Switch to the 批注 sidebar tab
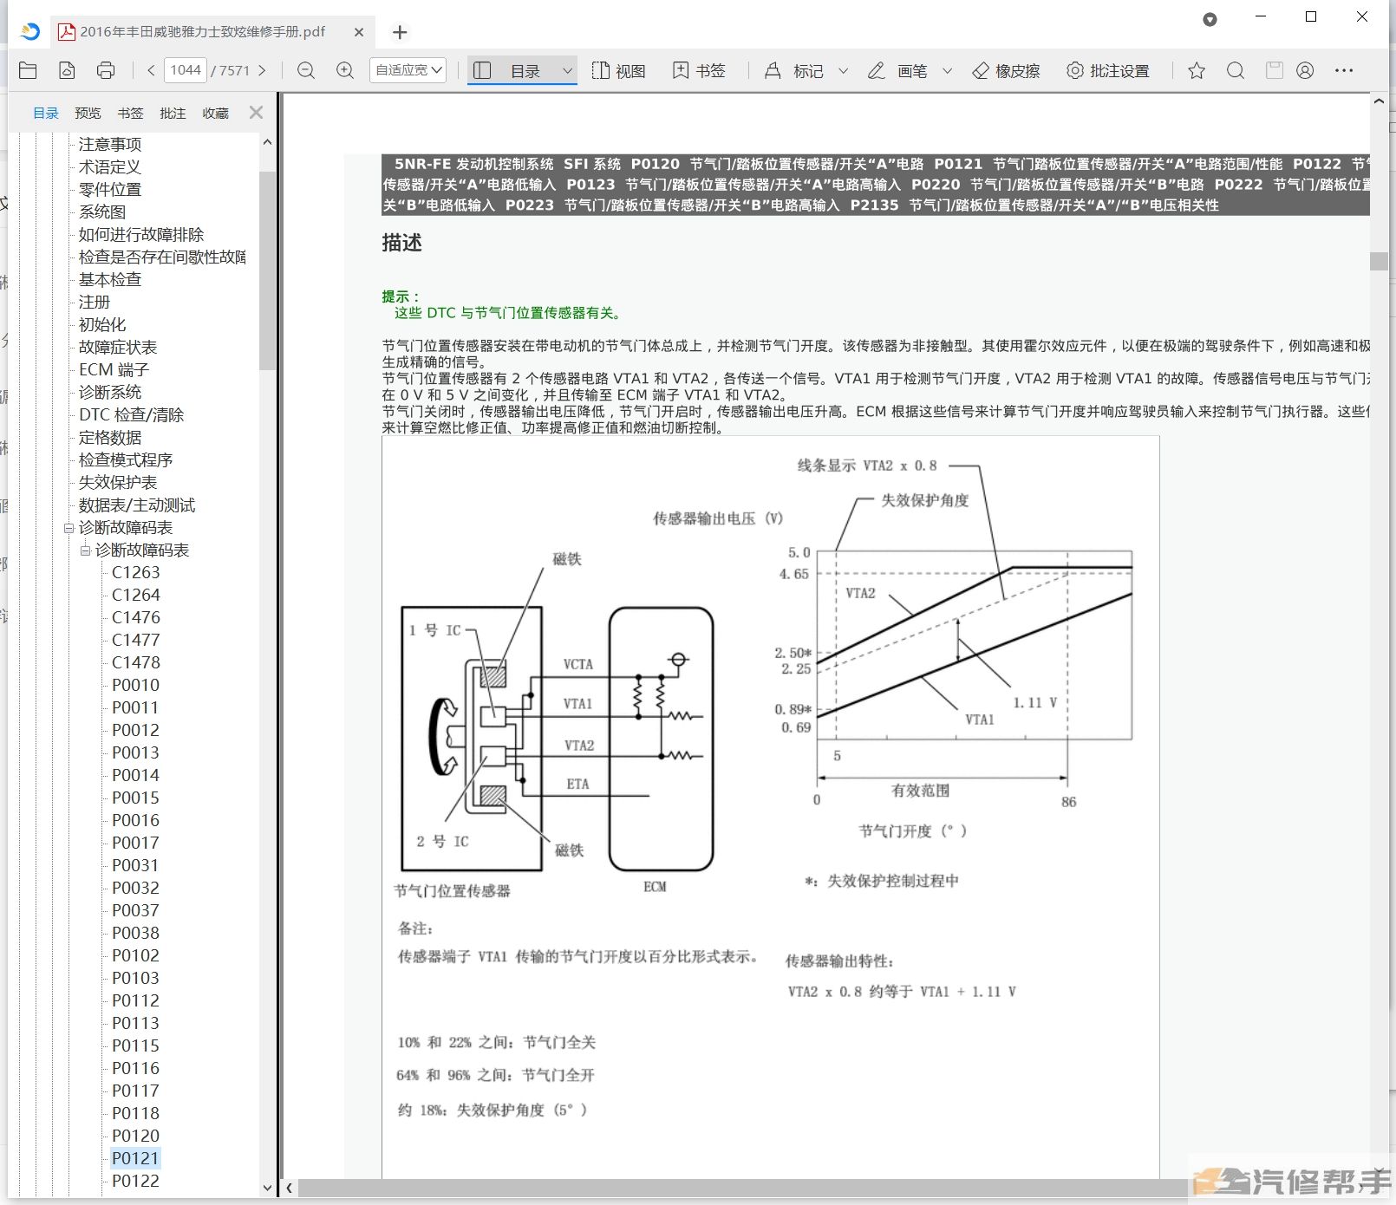This screenshot has height=1205, width=1396. click(173, 113)
